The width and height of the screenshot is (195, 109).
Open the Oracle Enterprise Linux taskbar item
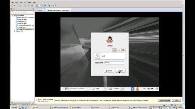click(x=159, y=108)
